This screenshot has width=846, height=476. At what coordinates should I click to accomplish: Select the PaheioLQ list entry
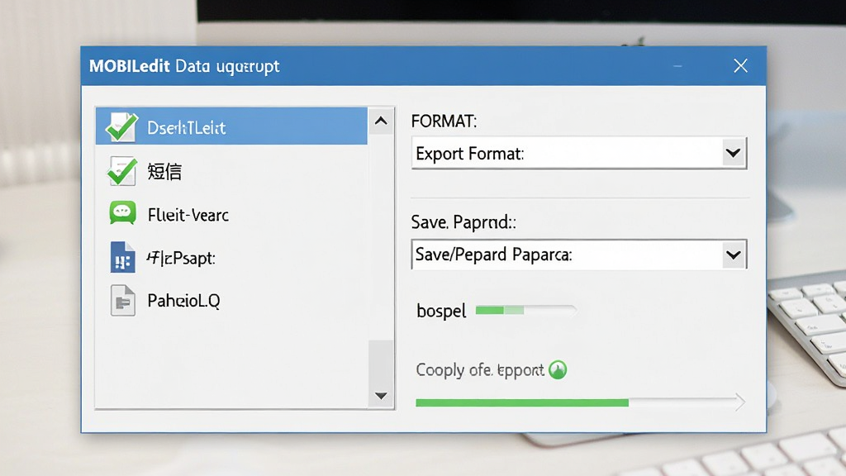point(231,300)
